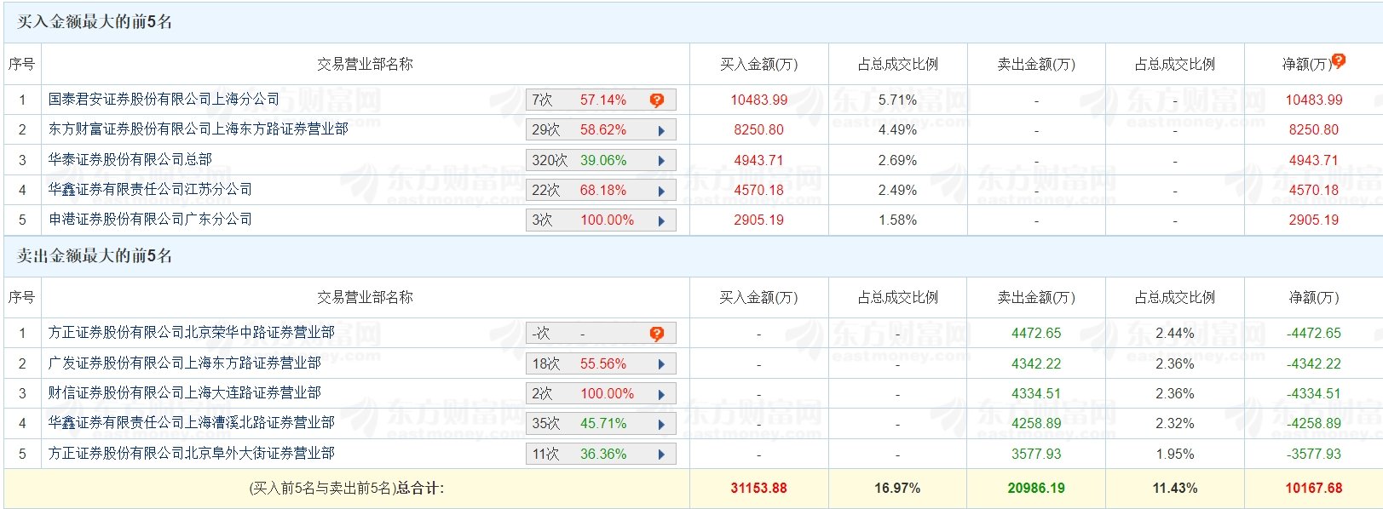Click the sell amount 4334.51 in 卖出金额 column

(x=1036, y=394)
